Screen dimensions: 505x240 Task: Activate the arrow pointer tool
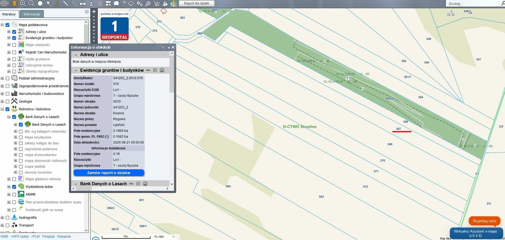pyautogui.click(x=49, y=3)
